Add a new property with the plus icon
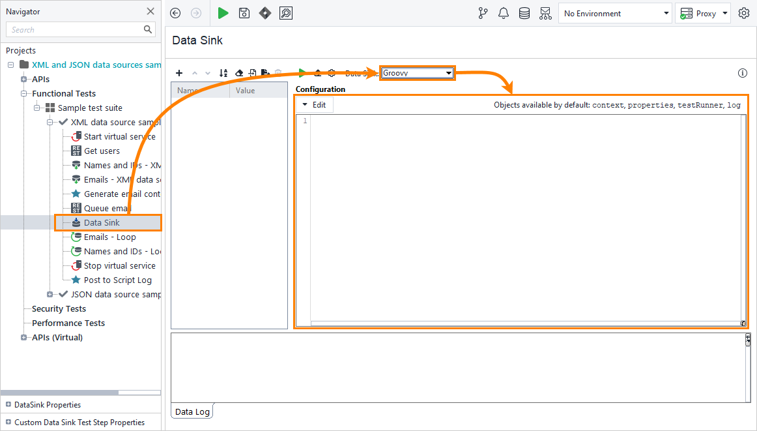The image size is (757, 431). pyautogui.click(x=179, y=73)
